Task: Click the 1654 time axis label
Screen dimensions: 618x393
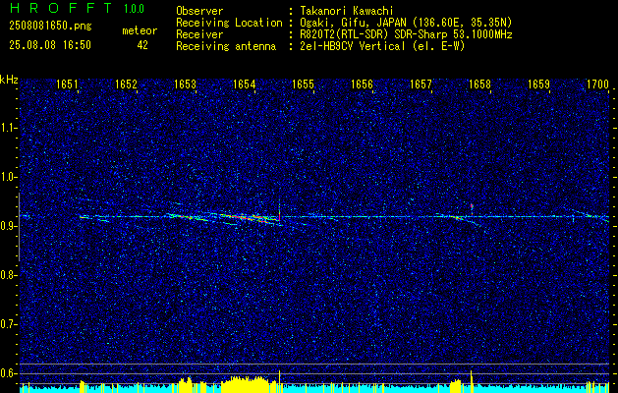Action: pos(245,84)
